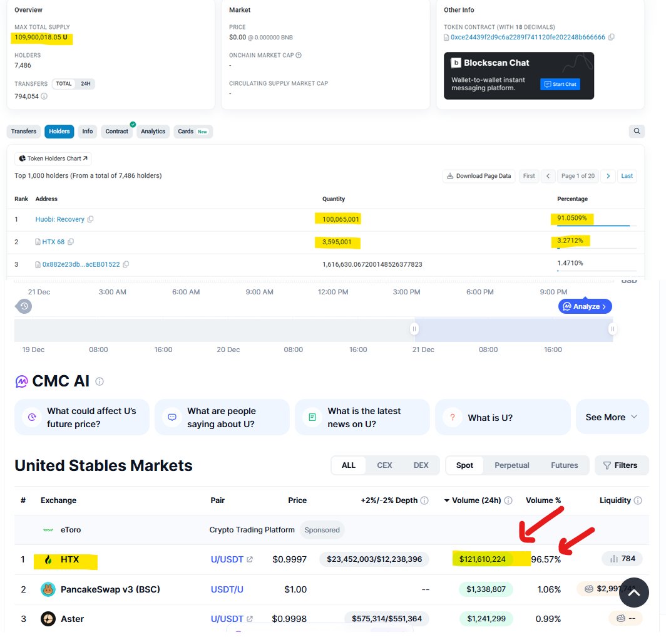Filter markets by ALL exchanges
This screenshot has width=666, height=637.
click(x=348, y=465)
